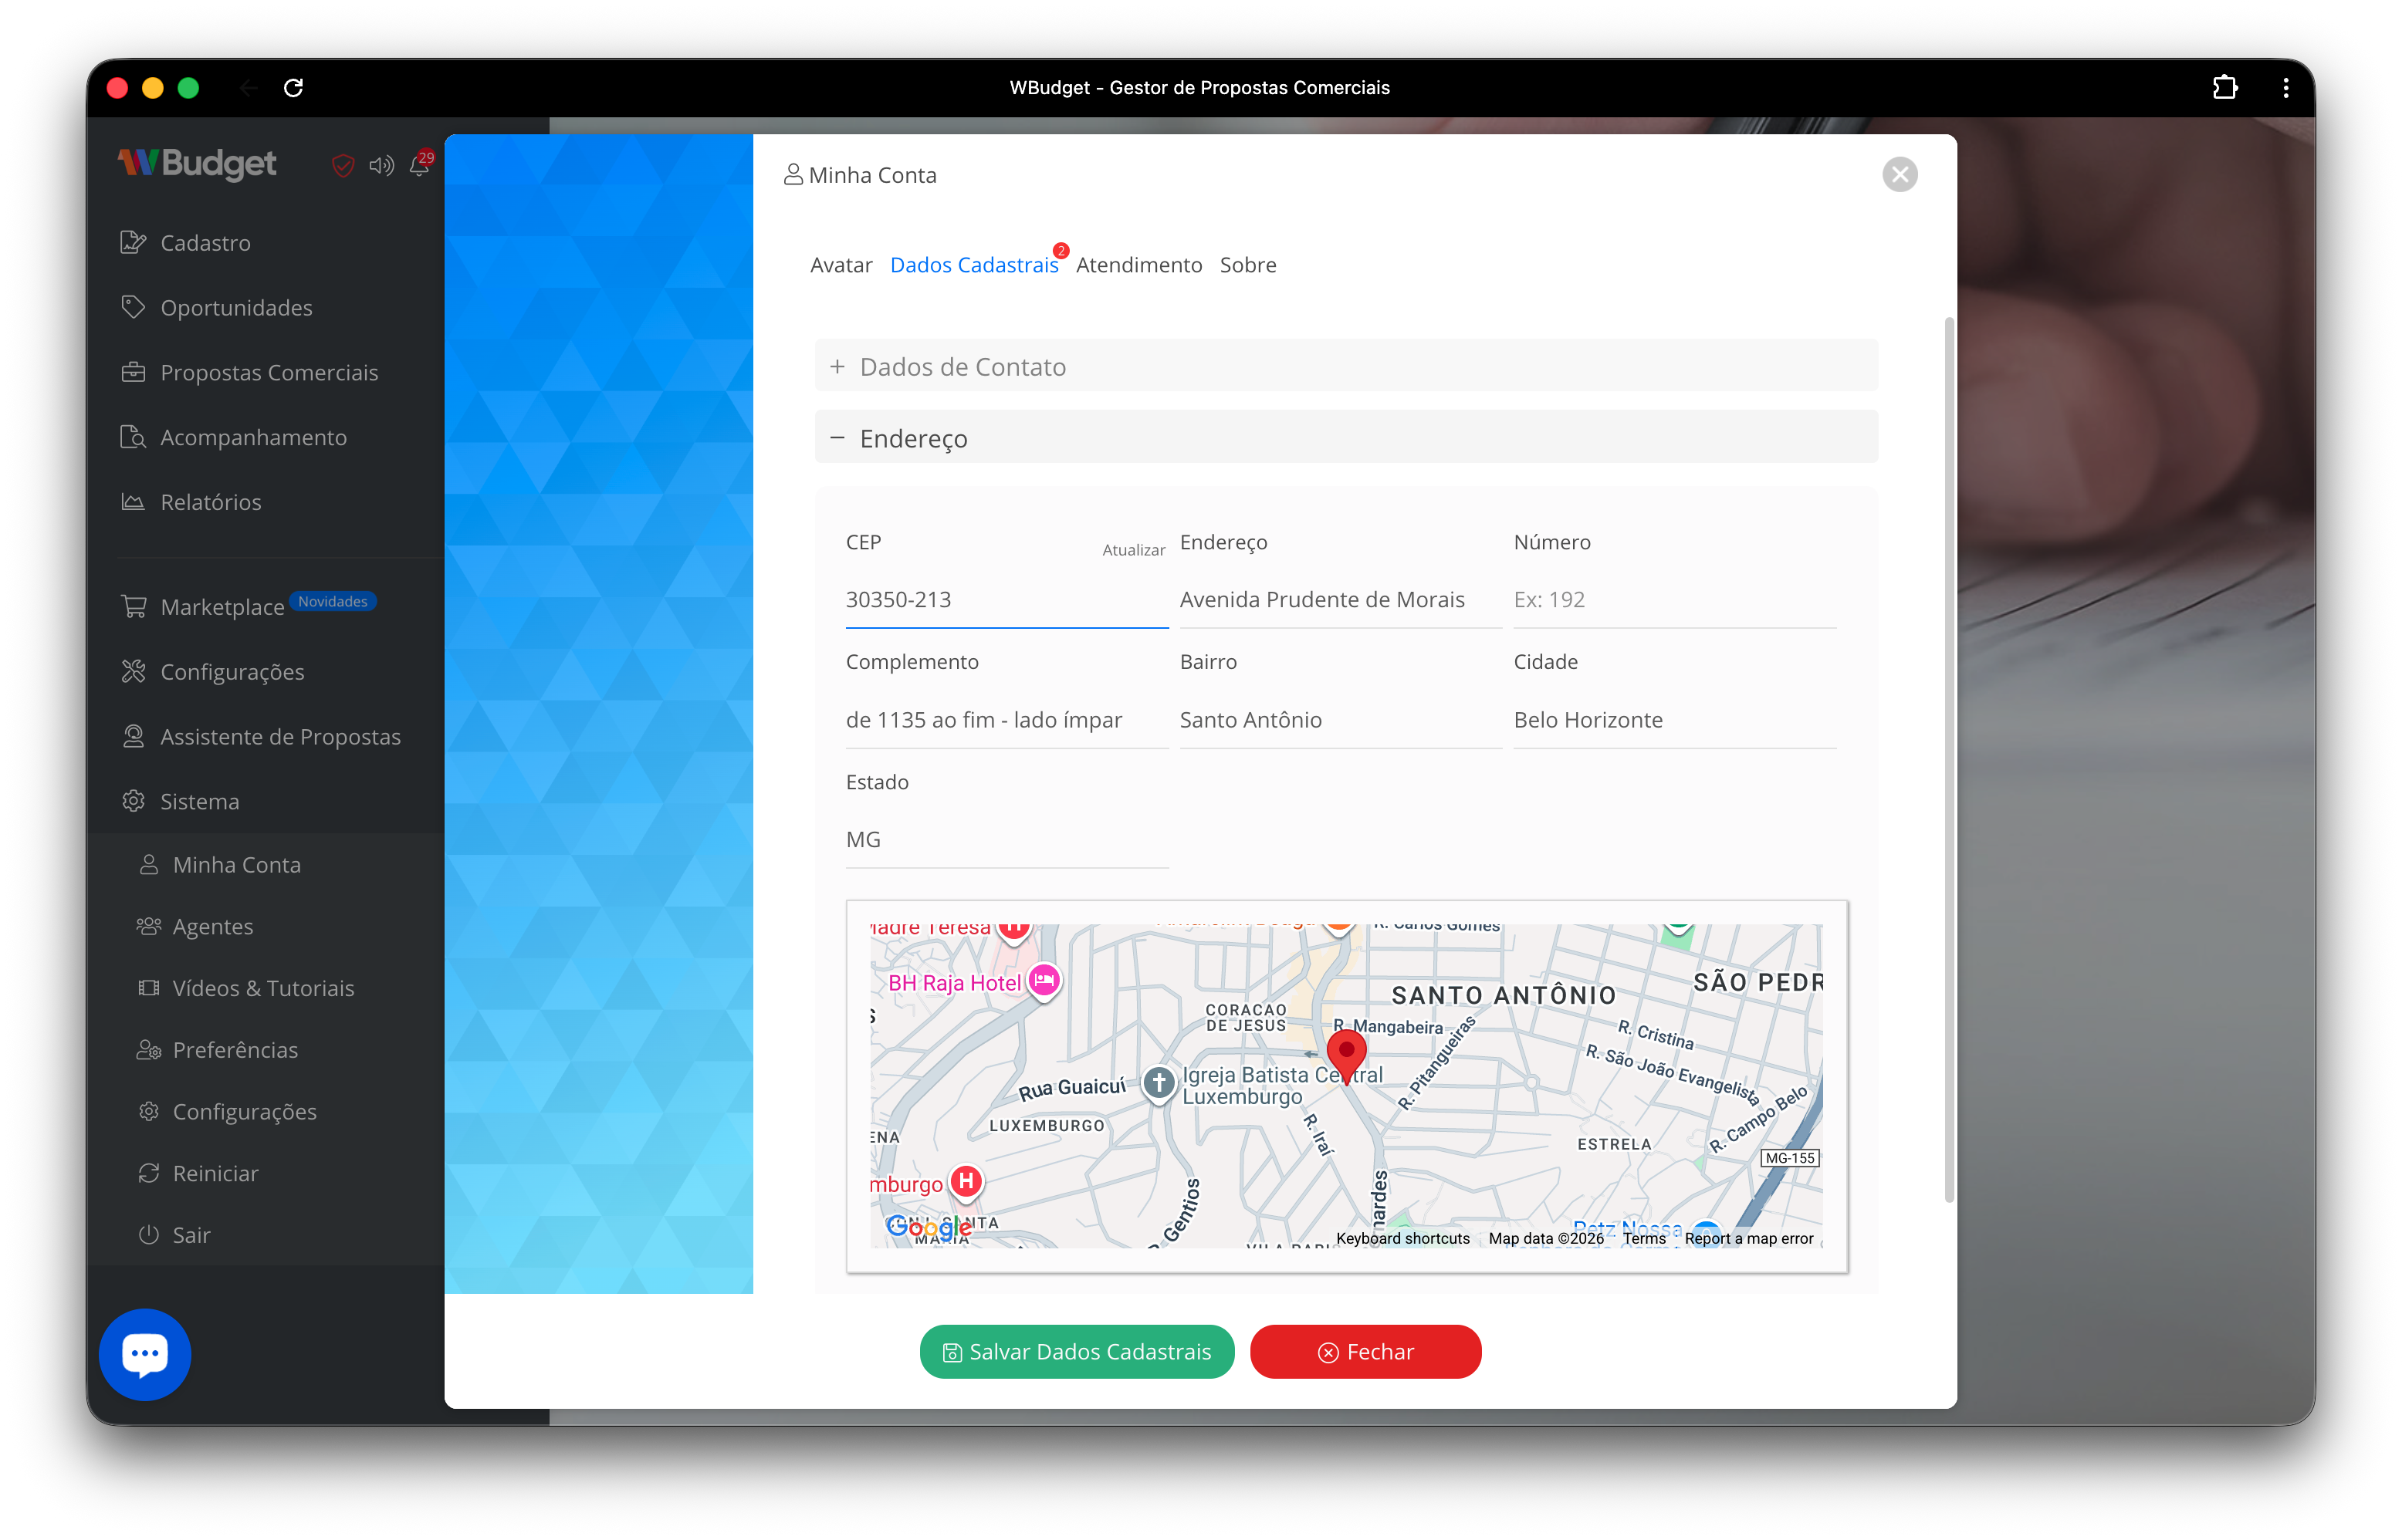The width and height of the screenshot is (2402, 1540).
Task: Collapse the Sistema sidebar menu
Action: pyautogui.click(x=199, y=801)
